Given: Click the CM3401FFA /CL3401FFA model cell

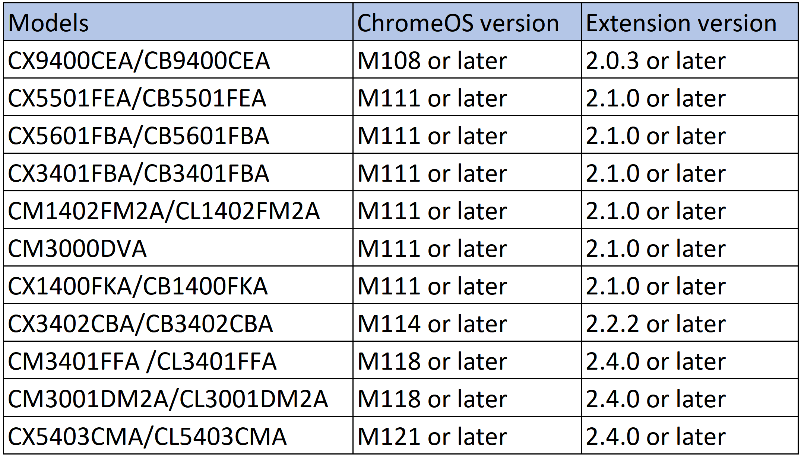Looking at the screenshot, I should pyautogui.click(x=178, y=360).
